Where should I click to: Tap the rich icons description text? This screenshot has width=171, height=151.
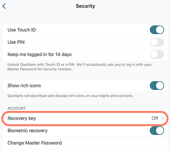point(71,96)
